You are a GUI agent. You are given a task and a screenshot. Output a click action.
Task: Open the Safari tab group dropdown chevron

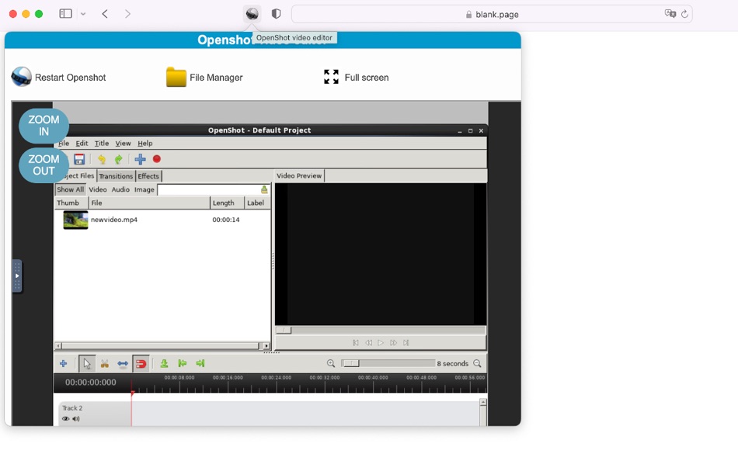click(x=83, y=14)
